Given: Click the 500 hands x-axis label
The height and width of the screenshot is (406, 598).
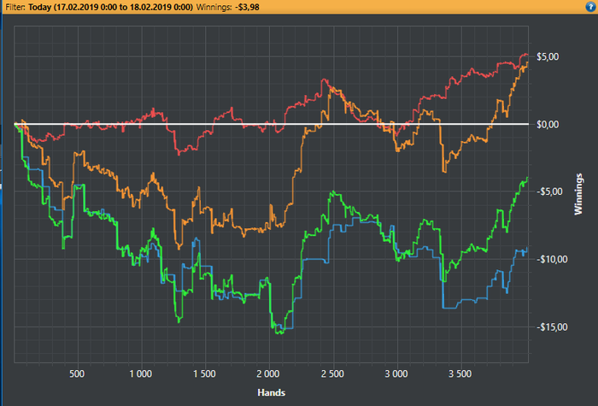Looking at the screenshot, I should 77,374.
